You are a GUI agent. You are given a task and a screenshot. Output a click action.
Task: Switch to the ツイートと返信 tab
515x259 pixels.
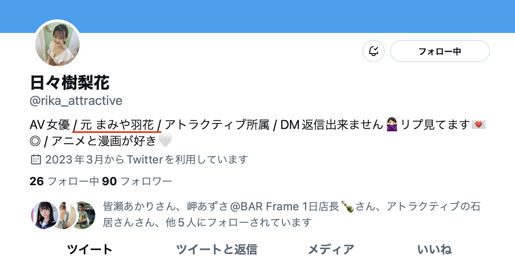(x=217, y=249)
